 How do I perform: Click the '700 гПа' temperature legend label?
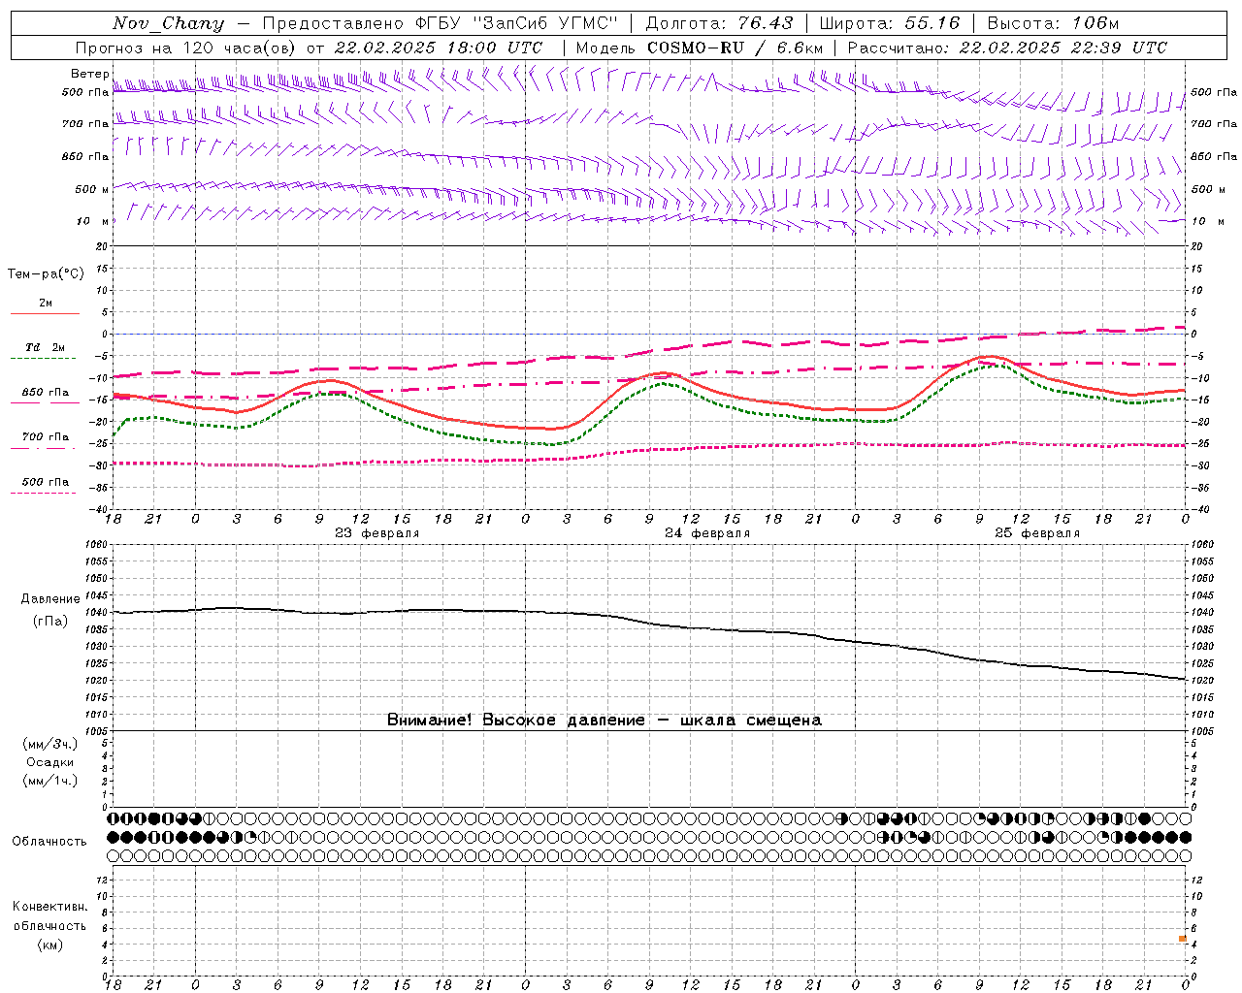tap(46, 437)
